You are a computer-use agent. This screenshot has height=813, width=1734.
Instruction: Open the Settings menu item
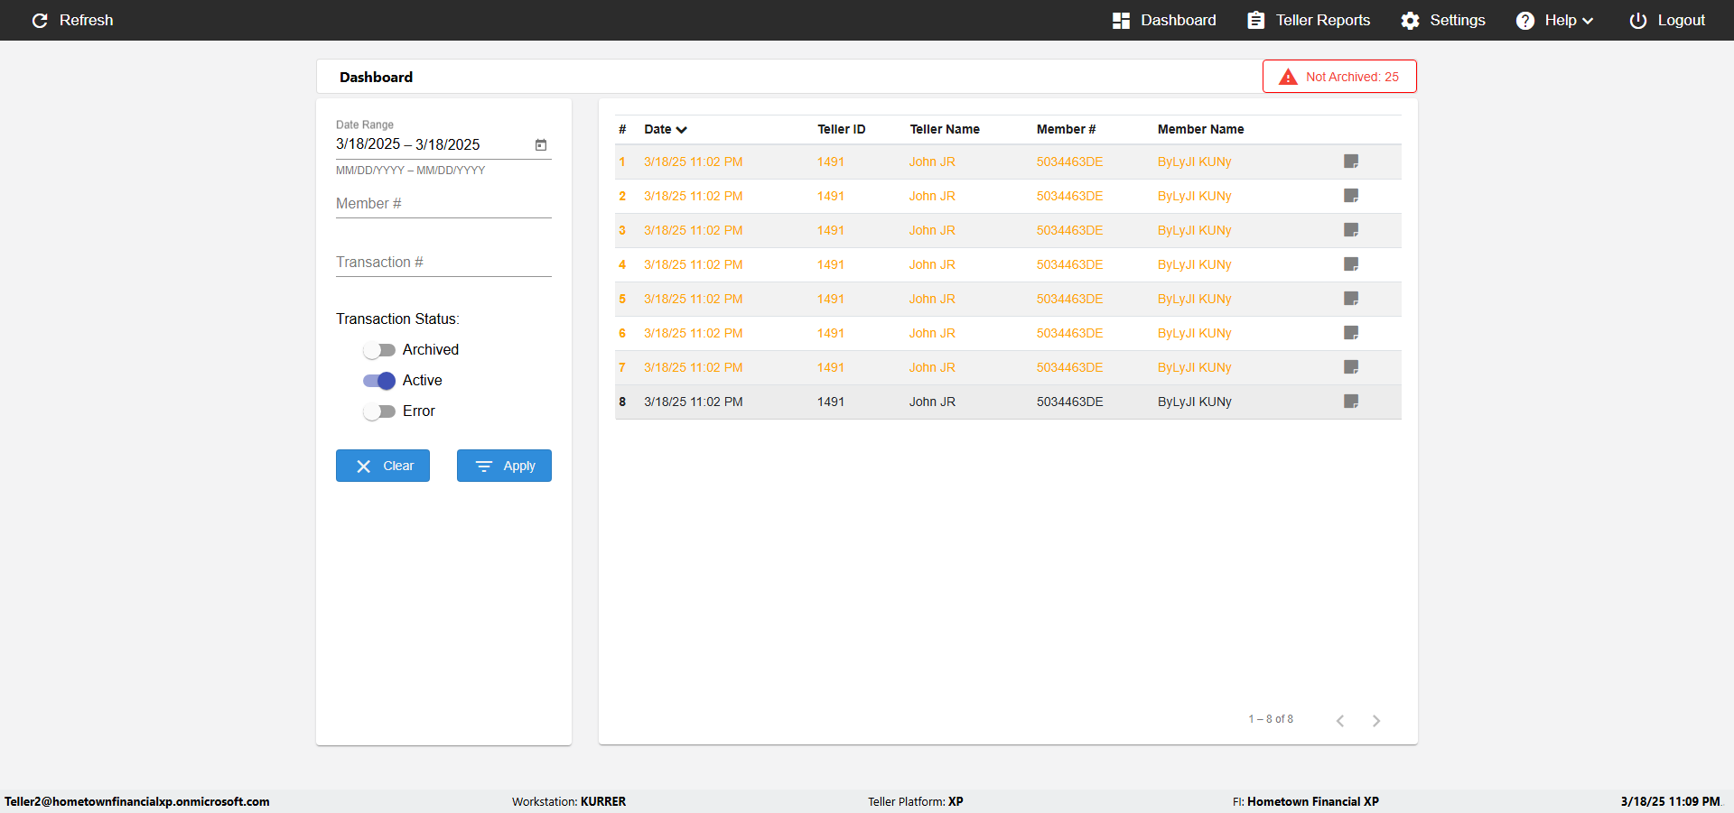[x=1443, y=20]
